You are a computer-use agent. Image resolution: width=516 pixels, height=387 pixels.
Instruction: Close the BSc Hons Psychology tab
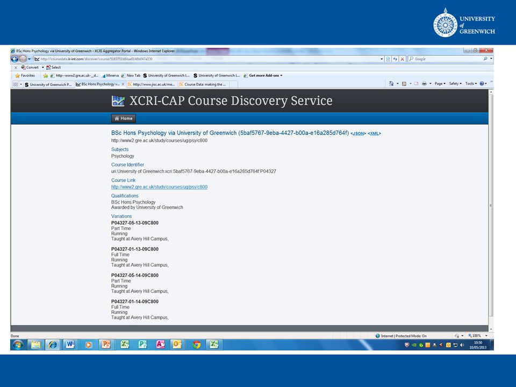123,84
